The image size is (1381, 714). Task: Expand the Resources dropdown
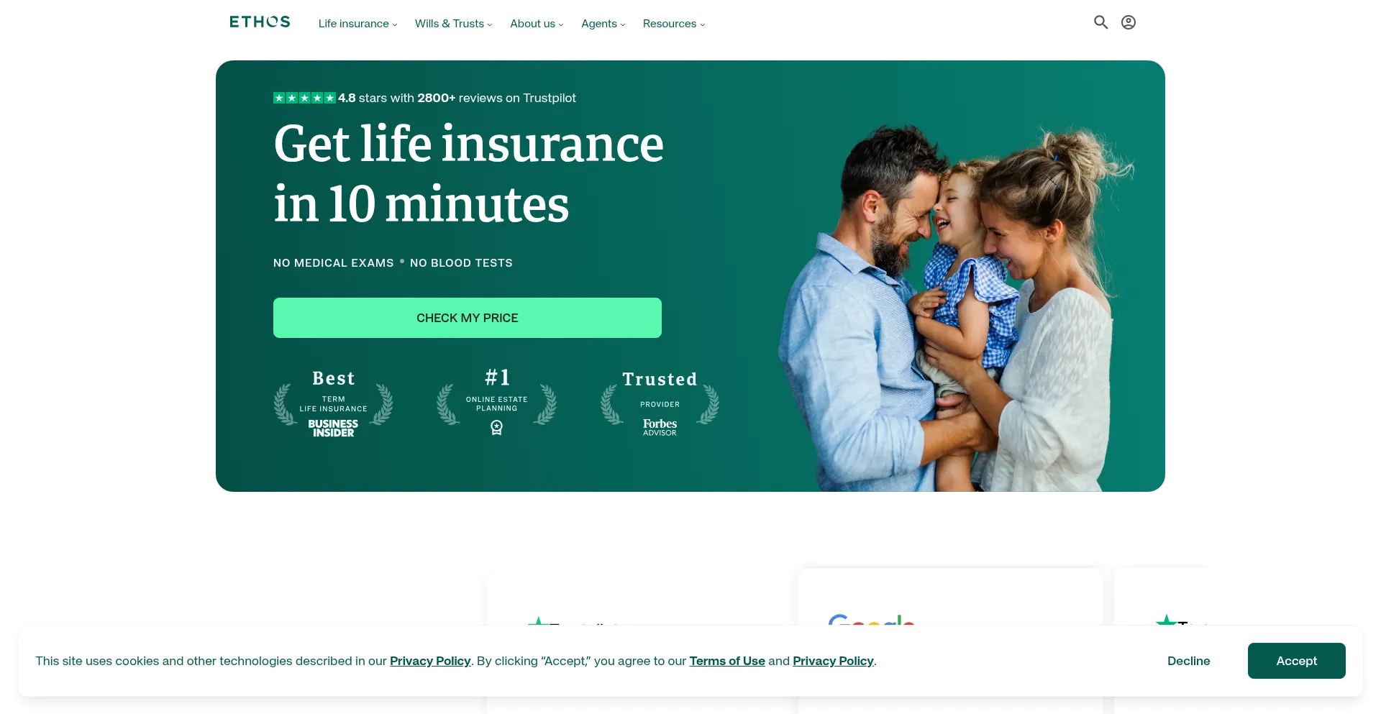pos(674,24)
